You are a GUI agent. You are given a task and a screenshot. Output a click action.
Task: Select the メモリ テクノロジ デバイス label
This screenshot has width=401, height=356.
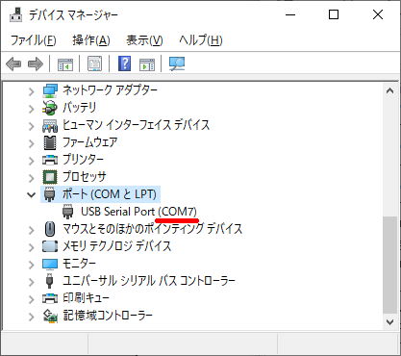coord(116,246)
